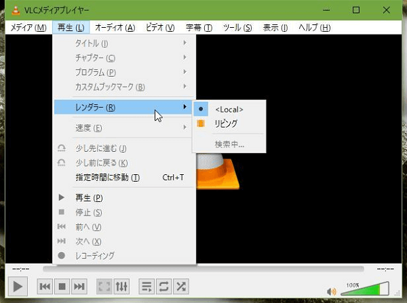Expand the カスタムブックマーク (B) submenu
Screen dimensions: 407x303
click(x=124, y=87)
